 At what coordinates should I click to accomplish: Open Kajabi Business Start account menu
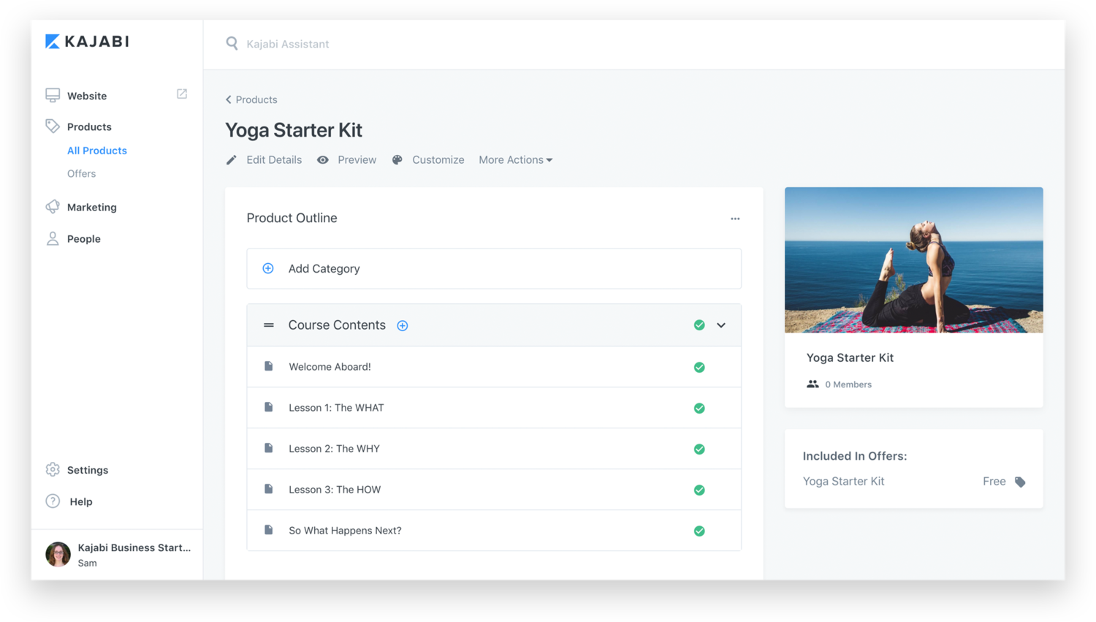134,547
